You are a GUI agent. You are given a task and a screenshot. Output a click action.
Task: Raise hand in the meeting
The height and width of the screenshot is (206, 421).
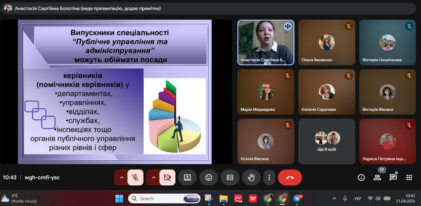click(x=251, y=177)
